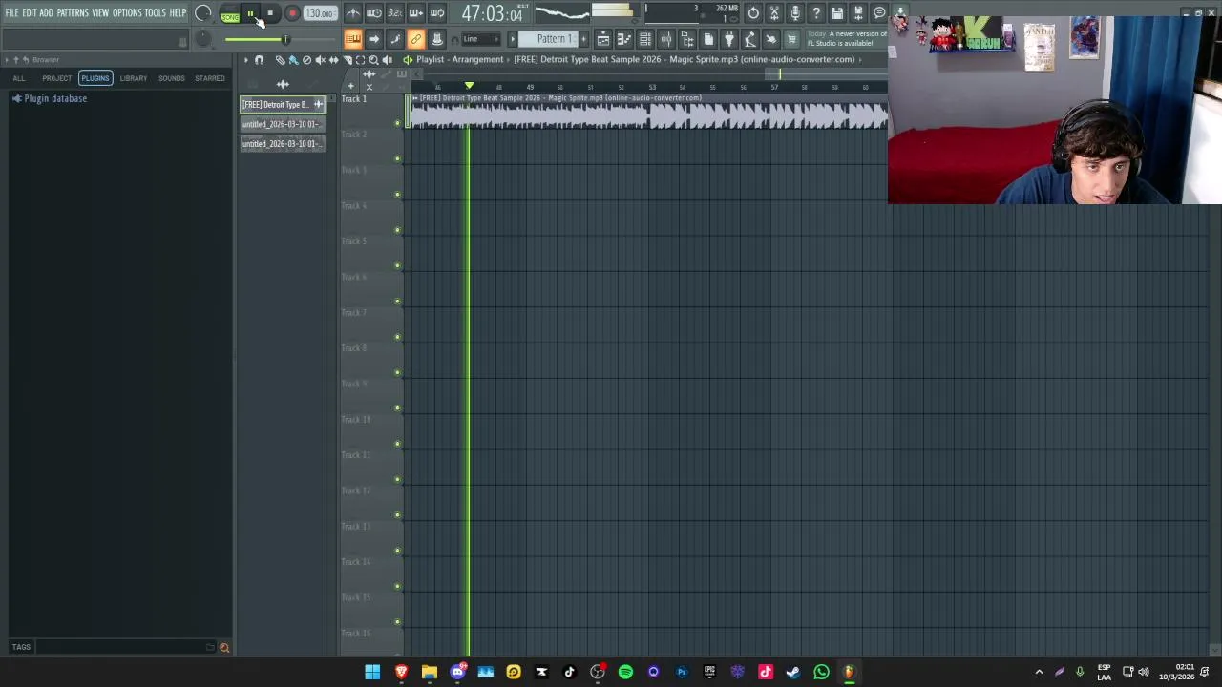The height and width of the screenshot is (687, 1222).
Task: Switch to the PROJECT browser tab
Action: pyautogui.click(x=56, y=78)
